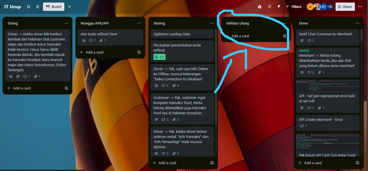This screenshot has height=171, width=368.
Task: Select the Board view tab
Action: point(54,7)
